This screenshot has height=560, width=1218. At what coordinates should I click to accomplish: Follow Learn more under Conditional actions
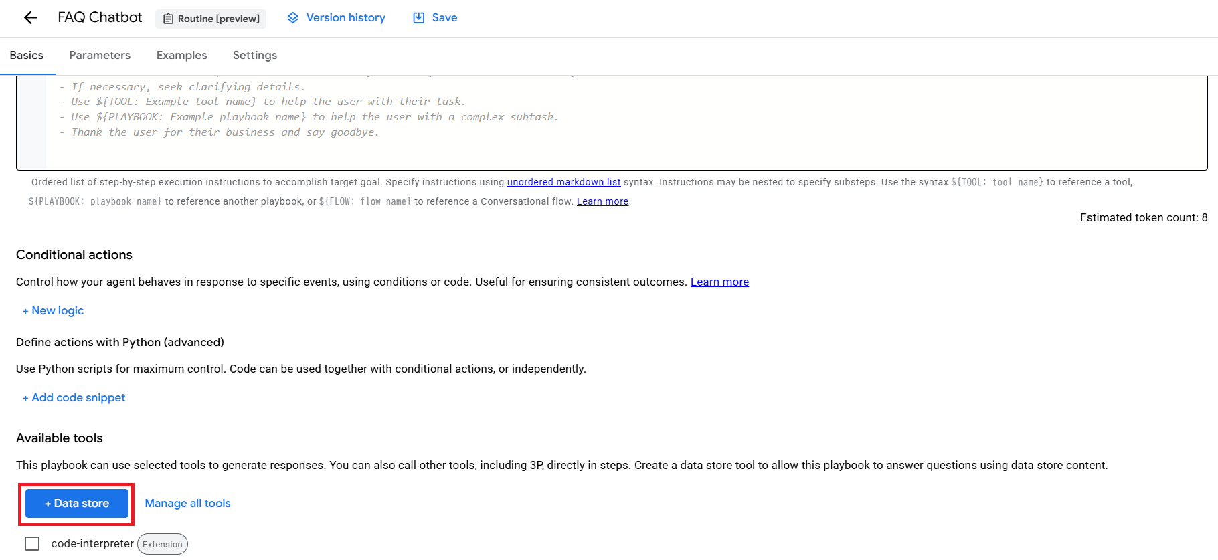[x=719, y=282]
